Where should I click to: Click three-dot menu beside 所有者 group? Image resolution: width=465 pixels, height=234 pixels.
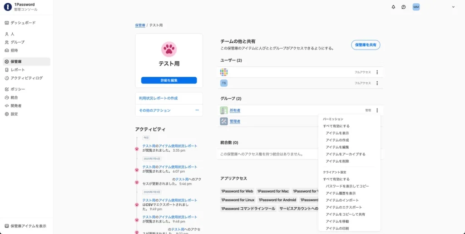[x=377, y=110]
